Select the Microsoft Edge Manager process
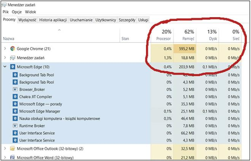 pyautogui.click(x=121, y=111)
